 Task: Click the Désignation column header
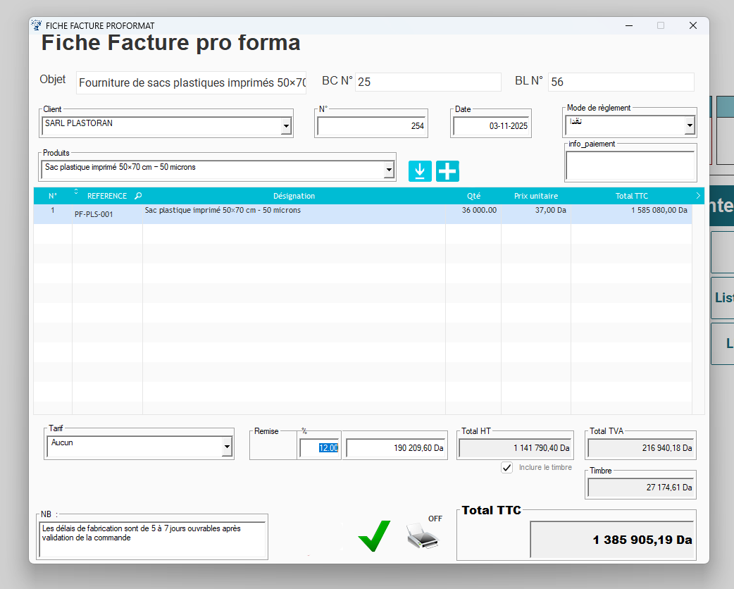294,196
